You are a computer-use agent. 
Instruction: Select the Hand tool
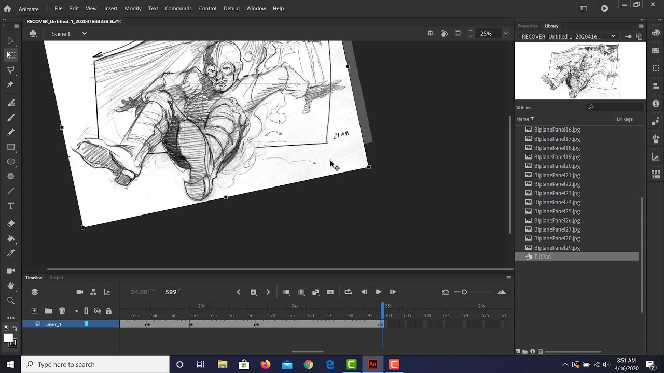click(11, 285)
